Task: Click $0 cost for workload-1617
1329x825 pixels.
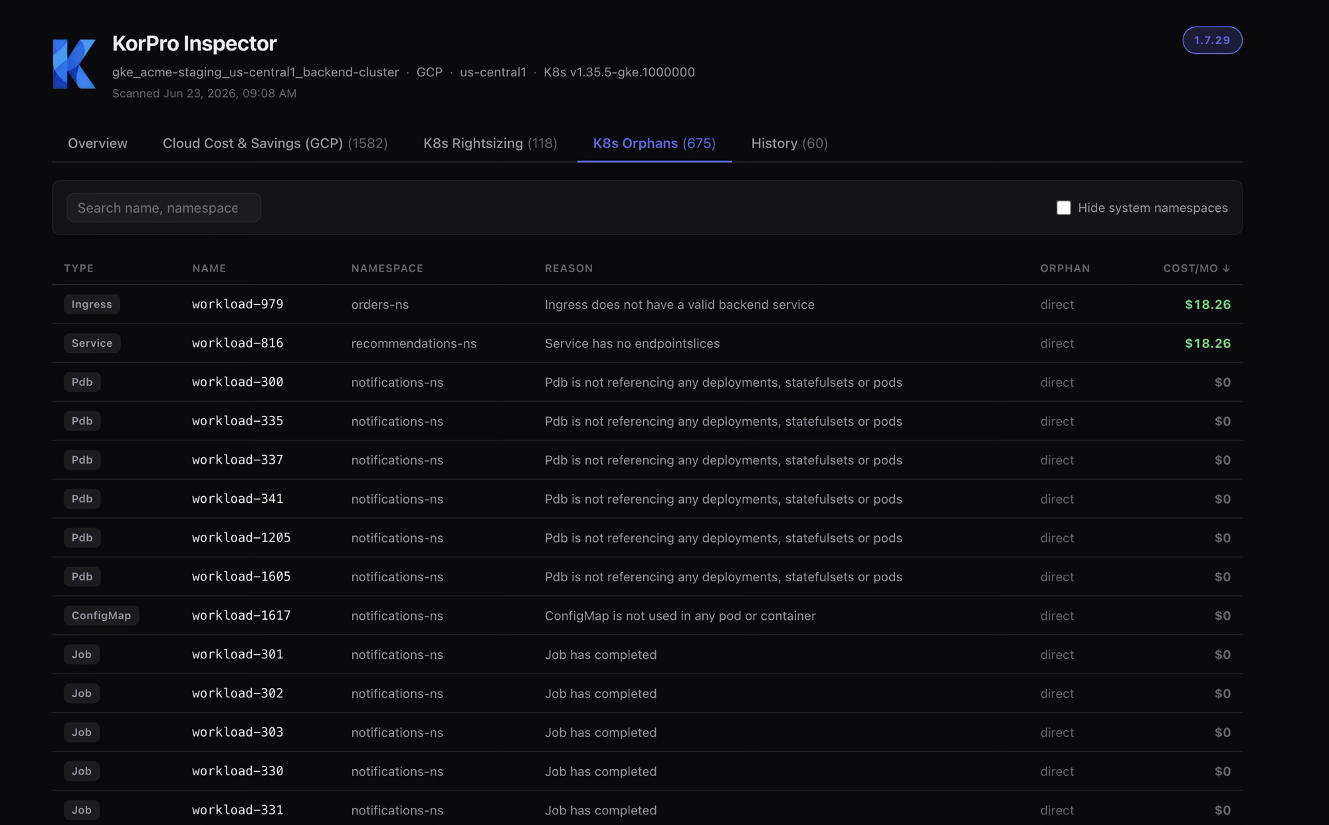Action: click(1223, 616)
